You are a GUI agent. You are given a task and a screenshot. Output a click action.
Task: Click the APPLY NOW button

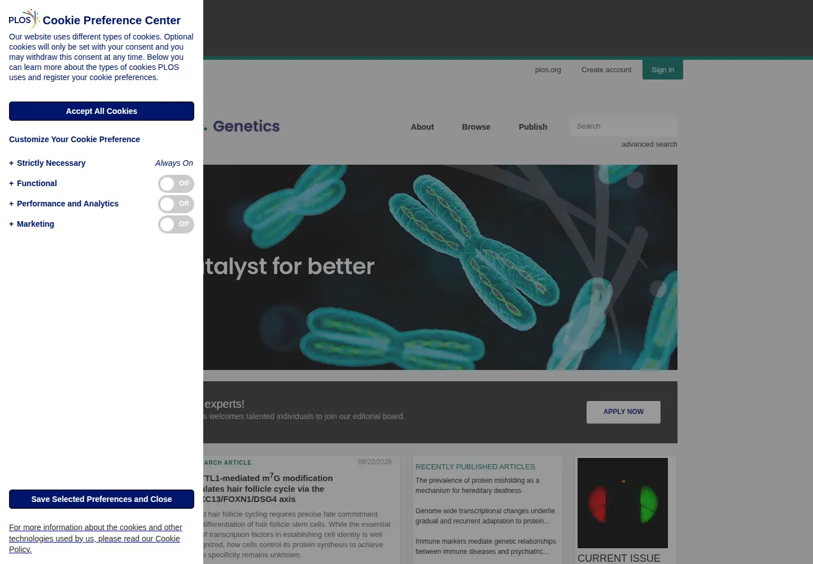tap(623, 412)
